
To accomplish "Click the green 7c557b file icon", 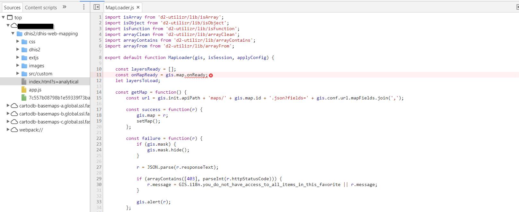I will 24,98.
